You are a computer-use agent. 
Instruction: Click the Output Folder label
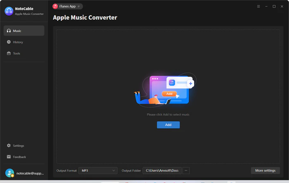coord(131,171)
